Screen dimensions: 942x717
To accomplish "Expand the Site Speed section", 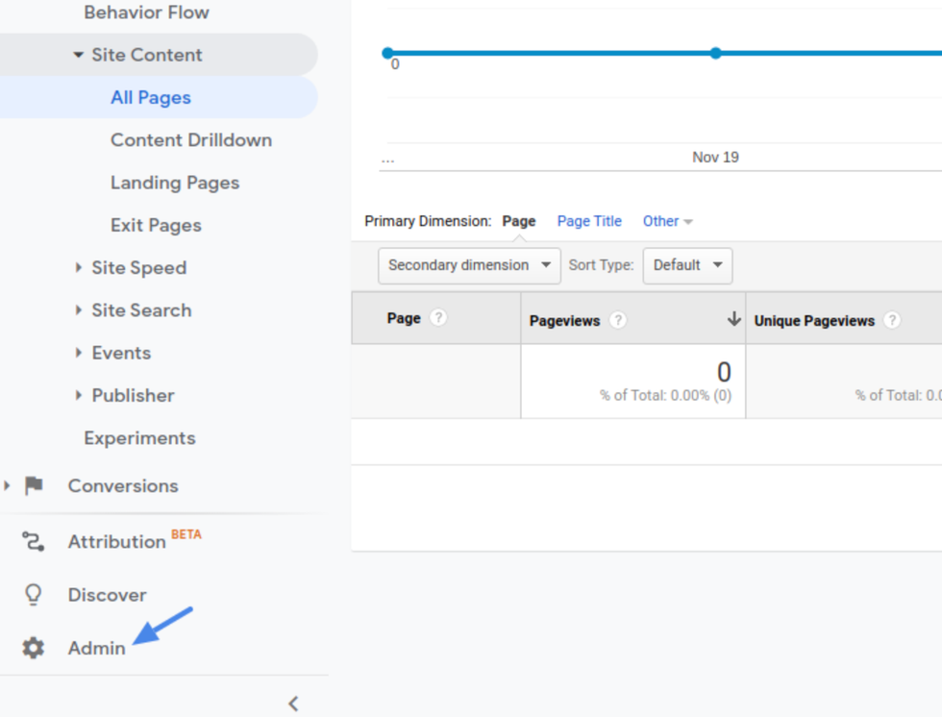I will point(137,268).
